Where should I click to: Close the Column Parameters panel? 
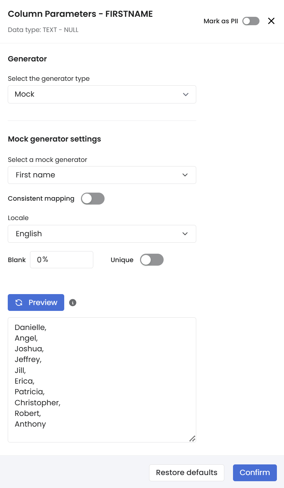(x=271, y=21)
